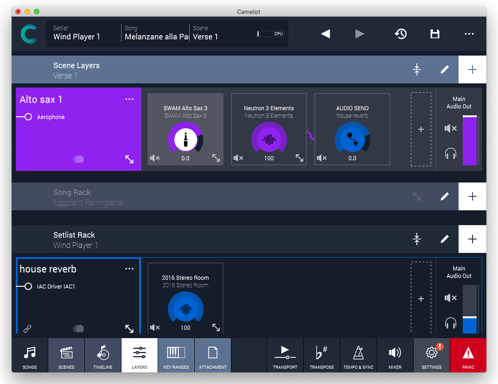Switch to the Timeline tab
498x384 pixels.
(x=103, y=355)
